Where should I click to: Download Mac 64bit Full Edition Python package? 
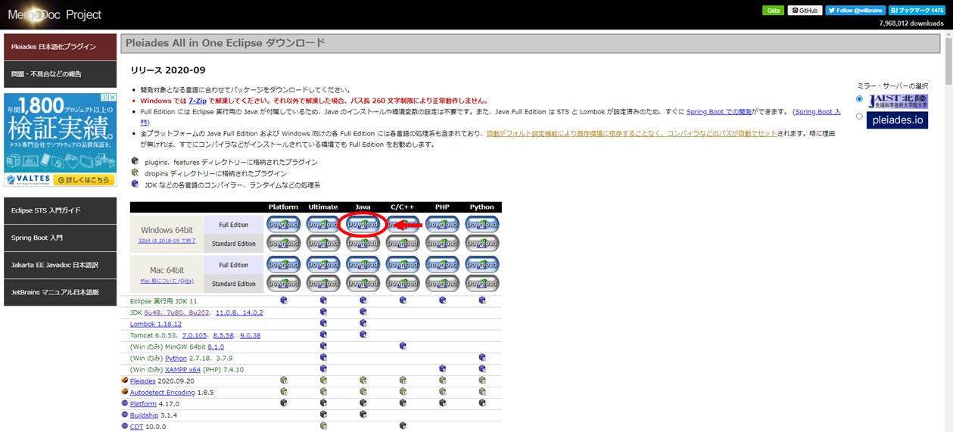[481, 264]
